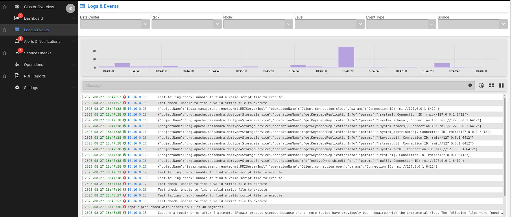Image resolution: width=511 pixels, height=217 pixels.
Task: Open the Service Checks sidebar item
Action: [x=38, y=53]
